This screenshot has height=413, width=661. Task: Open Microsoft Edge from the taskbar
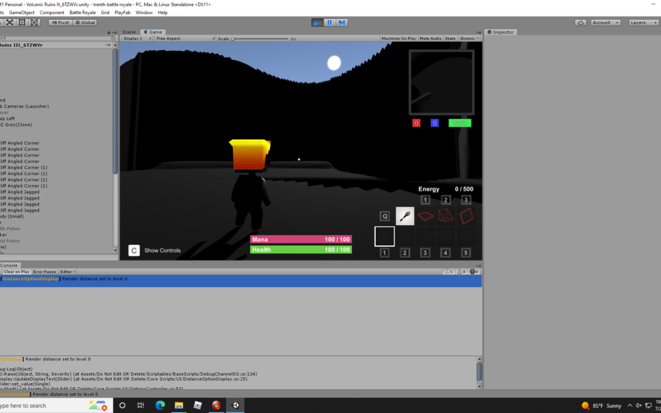tap(160, 406)
